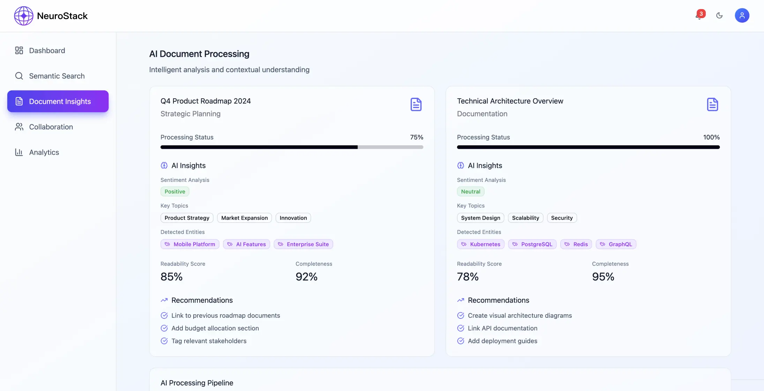The image size is (764, 391).
Task: Switch to the Dashboard section
Action: [x=47, y=51]
